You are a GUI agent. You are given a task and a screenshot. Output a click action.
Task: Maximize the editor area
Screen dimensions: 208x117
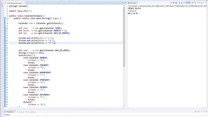point(125,3)
